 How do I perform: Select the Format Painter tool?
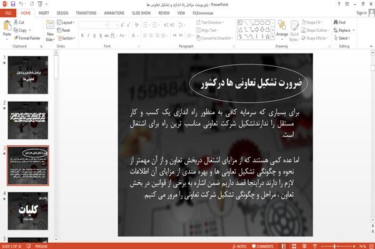(x=27, y=38)
